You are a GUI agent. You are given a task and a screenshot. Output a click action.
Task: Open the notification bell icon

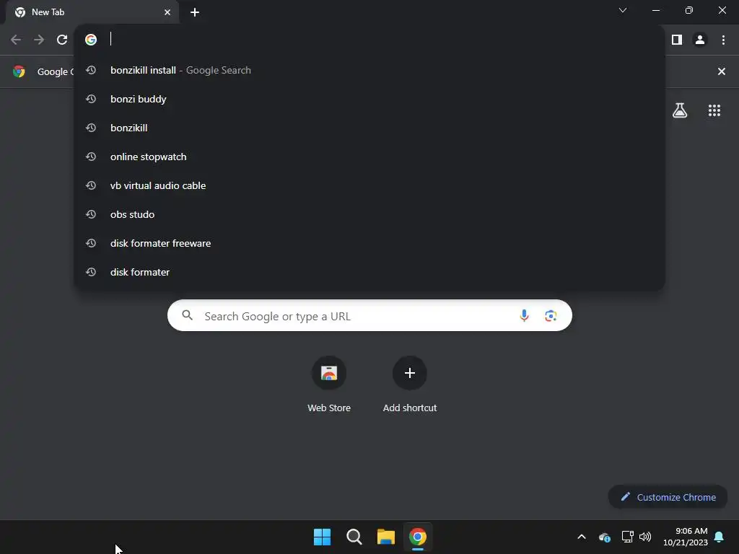pos(720,537)
